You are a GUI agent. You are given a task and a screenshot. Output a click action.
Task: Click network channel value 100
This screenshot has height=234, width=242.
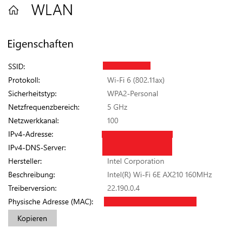pyautogui.click(x=113, y=121)
